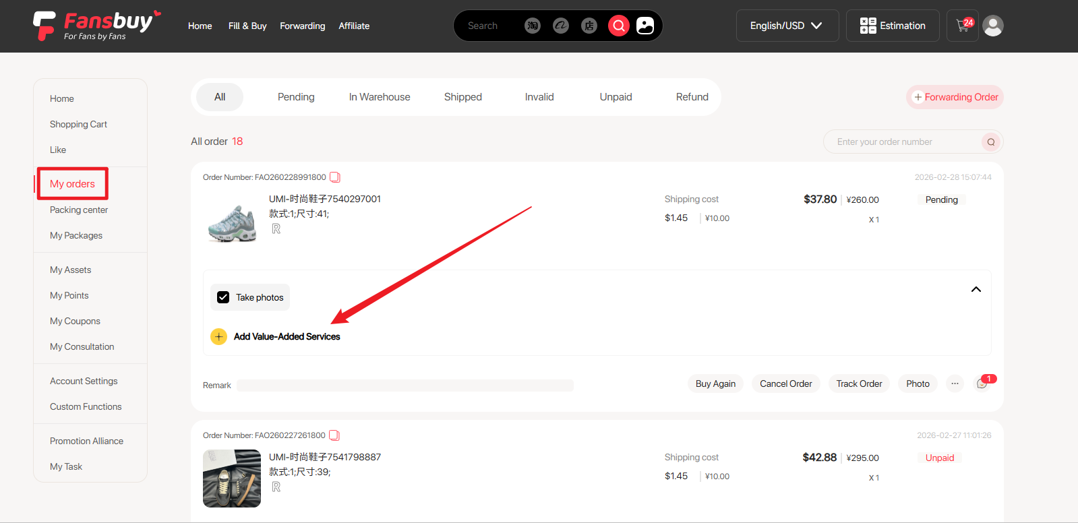Open the shopping cart with 24 items

click(963, 26)
